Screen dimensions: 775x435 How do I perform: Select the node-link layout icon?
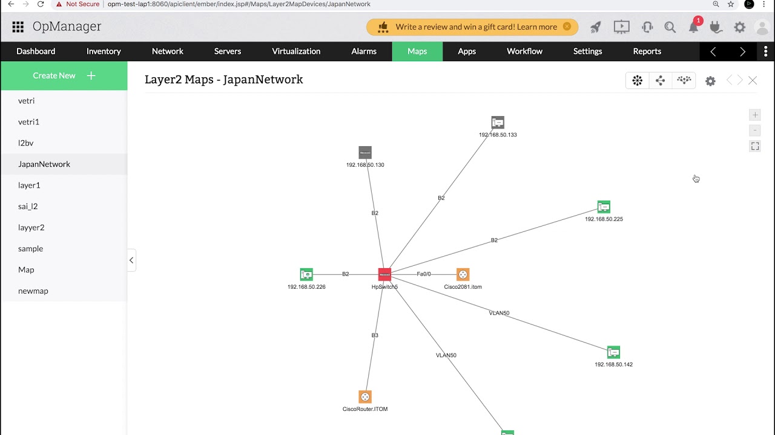[x=661, y=80]
